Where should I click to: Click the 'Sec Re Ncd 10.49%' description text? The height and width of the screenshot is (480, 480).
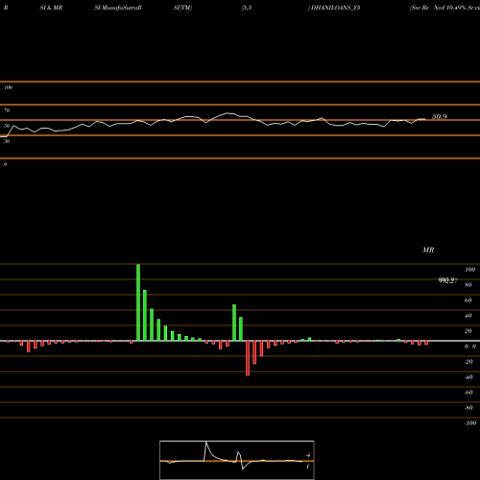pyautogui.click(x=438, y=8)
